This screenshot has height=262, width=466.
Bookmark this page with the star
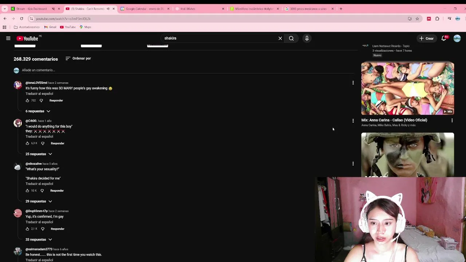click(417, 19)
